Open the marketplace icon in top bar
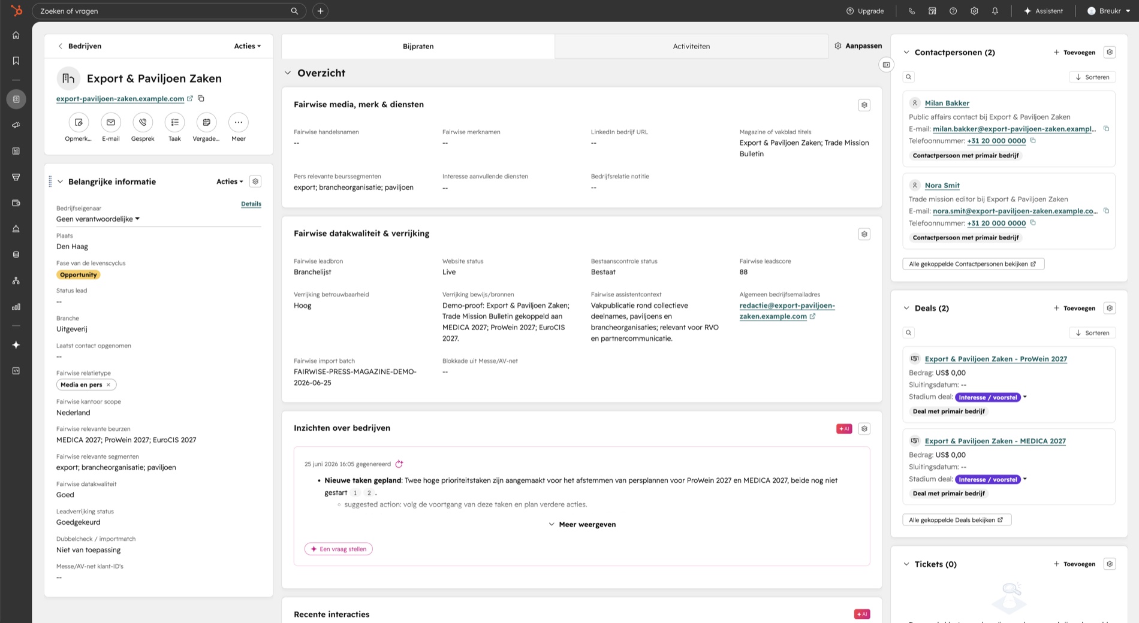 click(x=932, y=11)
